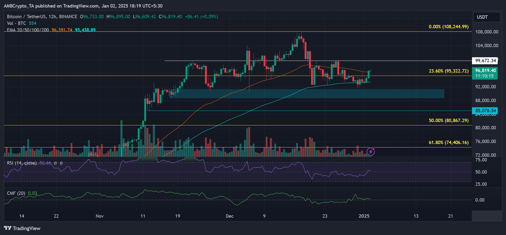Click the open price O96,733.00 readout
This screenshot has height=235, width=506.
click(x=92, y=17)
